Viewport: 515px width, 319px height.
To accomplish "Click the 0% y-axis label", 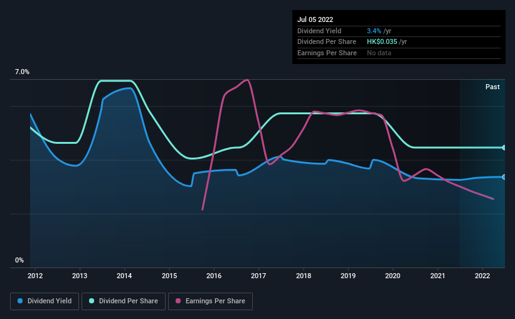I will 19,261.
